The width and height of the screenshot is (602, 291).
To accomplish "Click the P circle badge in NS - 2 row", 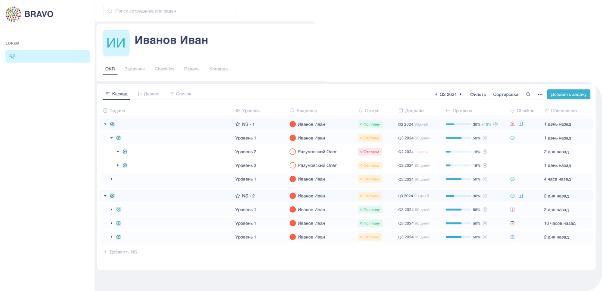I will [485, 196].
